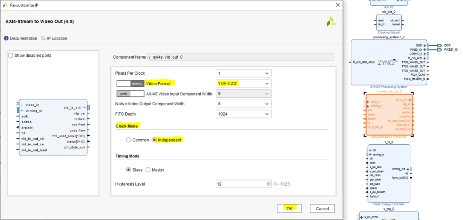Expand video_in port in IP symbol preview
The image size is (463, 220).
22,105
